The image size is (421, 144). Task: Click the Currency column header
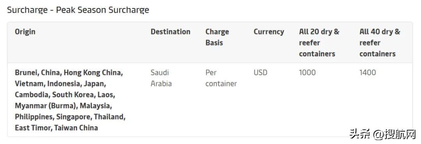pos(269,31)
